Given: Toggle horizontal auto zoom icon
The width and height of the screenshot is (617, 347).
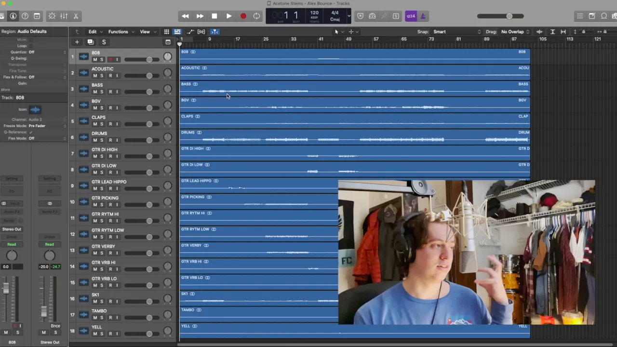Looking at the screenshot, I should coord(563,32).
